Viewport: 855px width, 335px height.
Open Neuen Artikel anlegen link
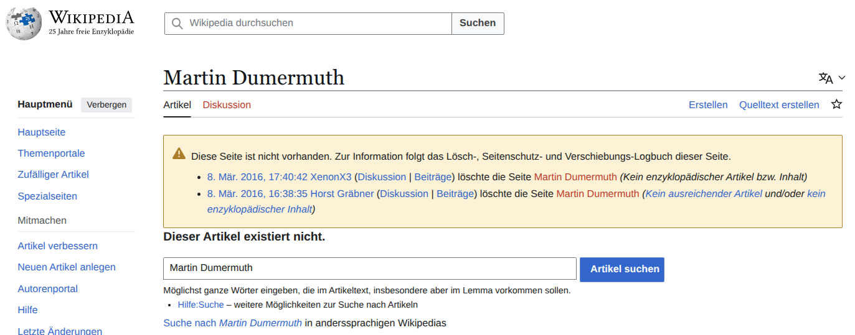tap(67, 267)
